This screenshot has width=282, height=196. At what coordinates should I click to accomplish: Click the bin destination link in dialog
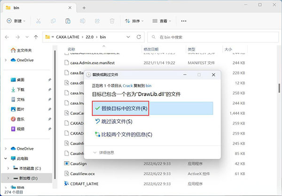pos(149,86)
